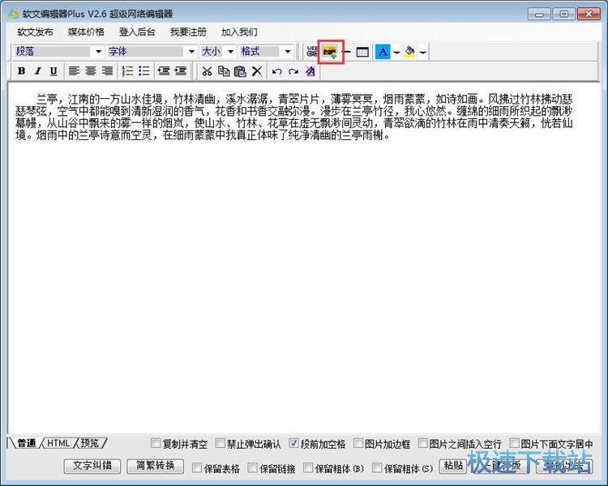Open the 软文发布 menu

pos(36,32)
